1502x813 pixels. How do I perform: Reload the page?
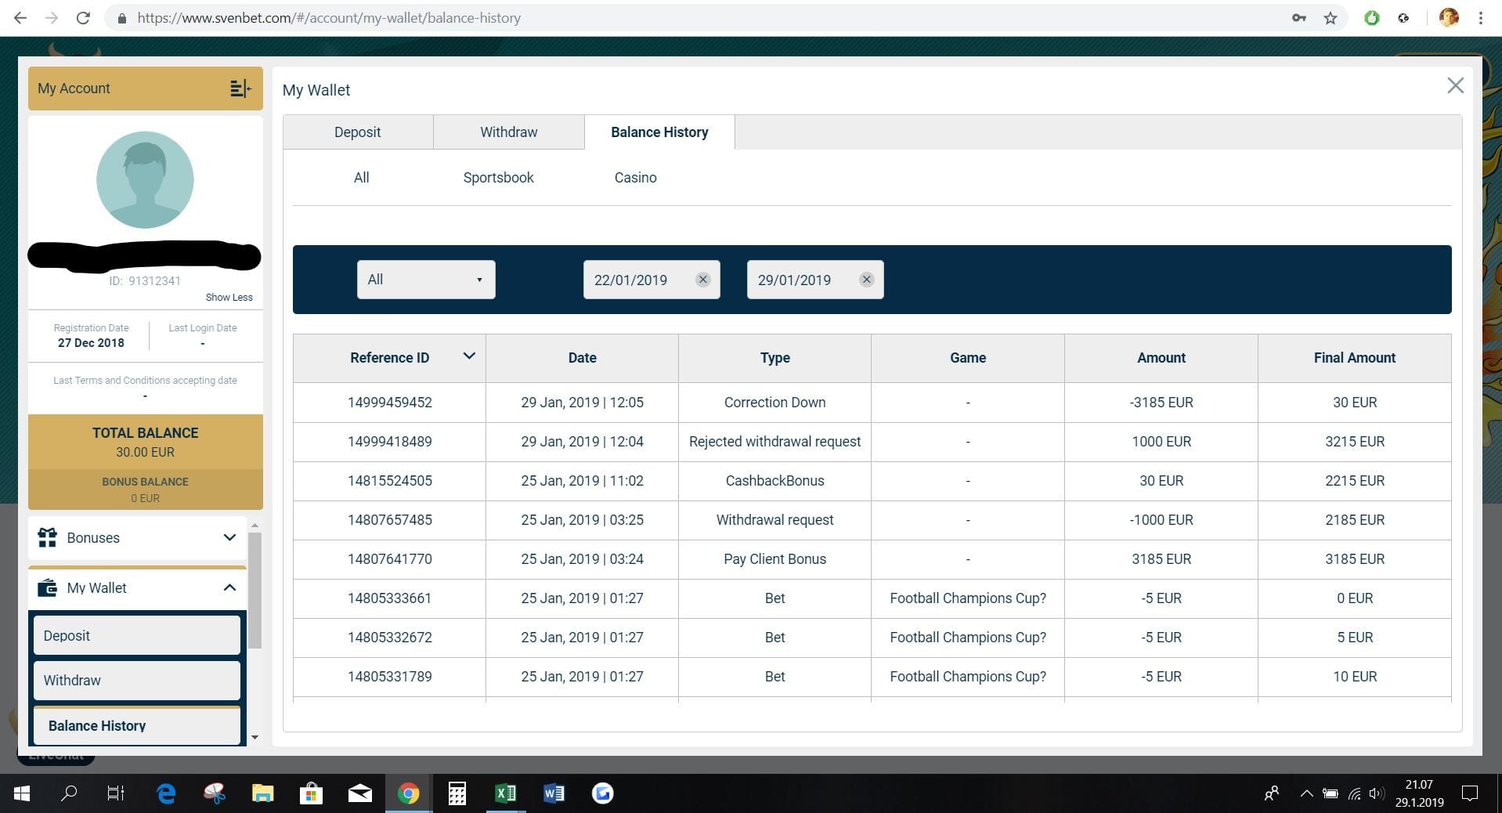[83, 17]
